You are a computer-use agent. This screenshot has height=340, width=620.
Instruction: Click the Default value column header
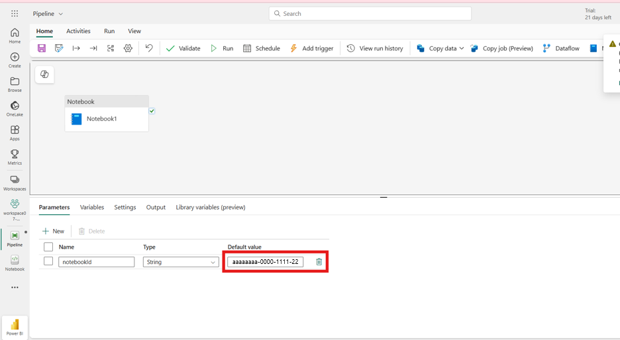[x=244, y=247]
